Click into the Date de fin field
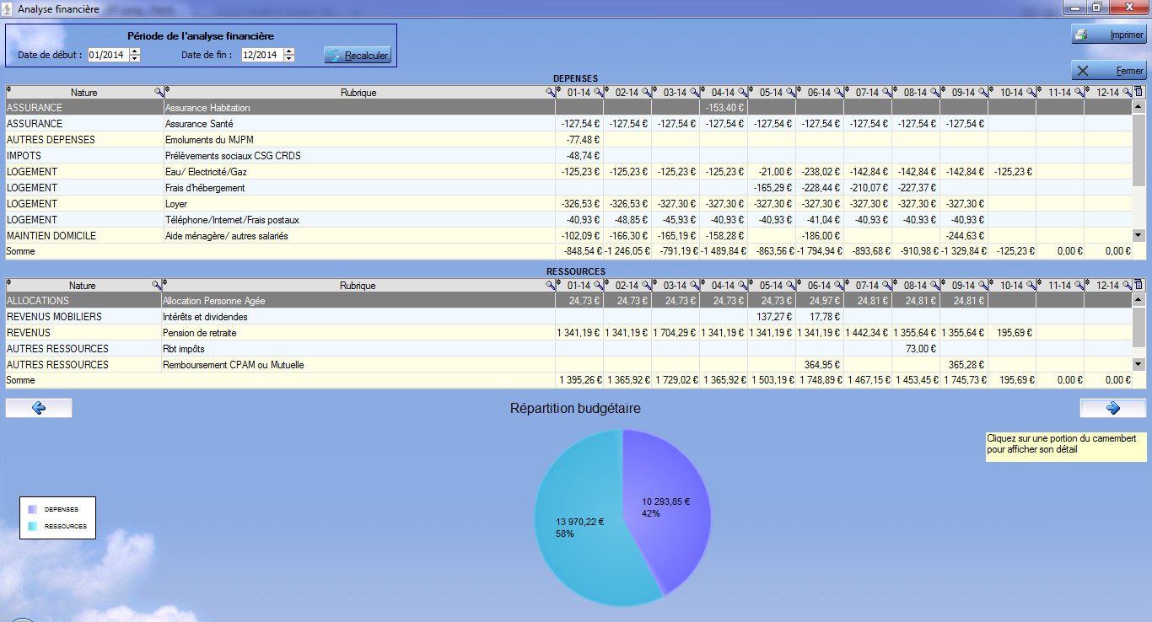This screenshot has width=1152, height=622. (x=261, y=55)
